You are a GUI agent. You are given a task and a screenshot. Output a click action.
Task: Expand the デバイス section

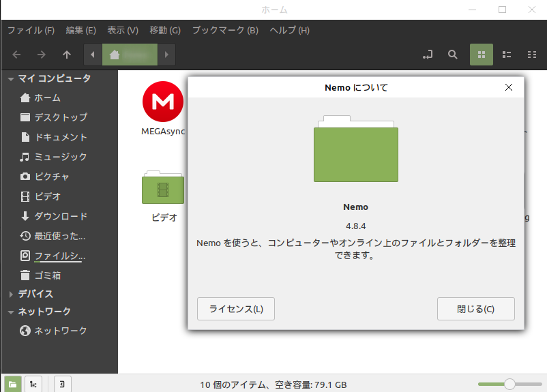11,295
